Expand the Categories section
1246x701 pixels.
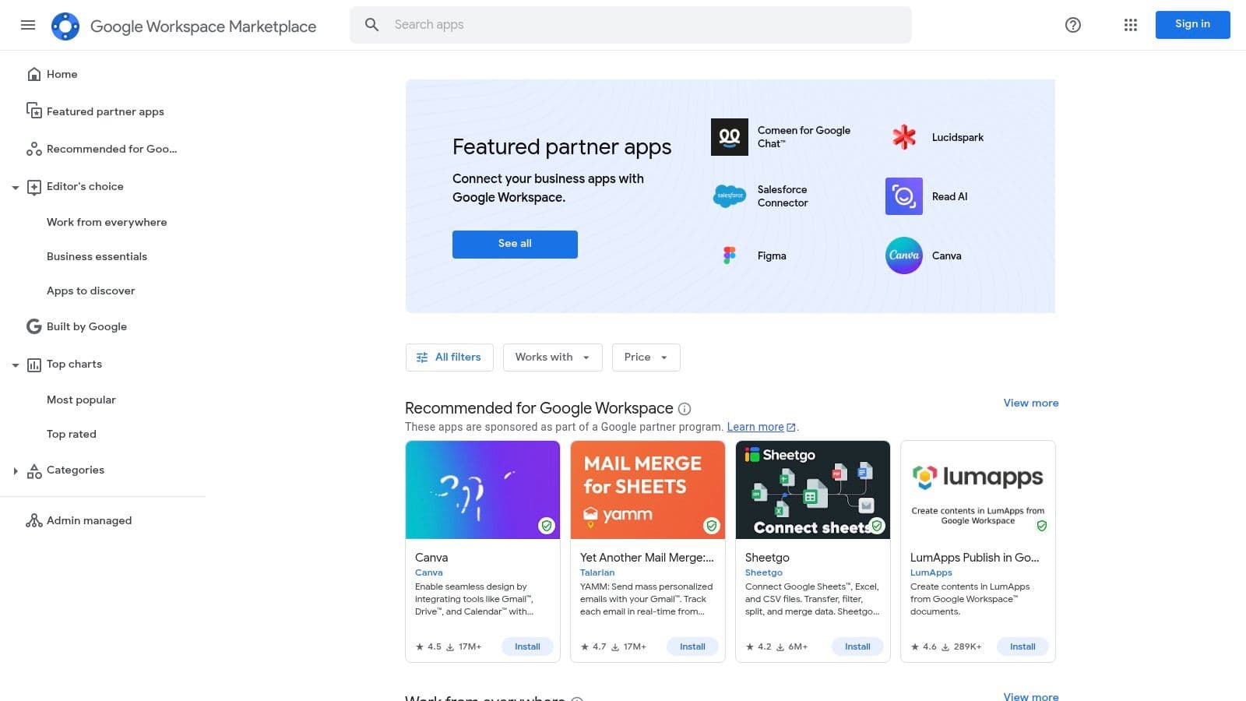16,470
